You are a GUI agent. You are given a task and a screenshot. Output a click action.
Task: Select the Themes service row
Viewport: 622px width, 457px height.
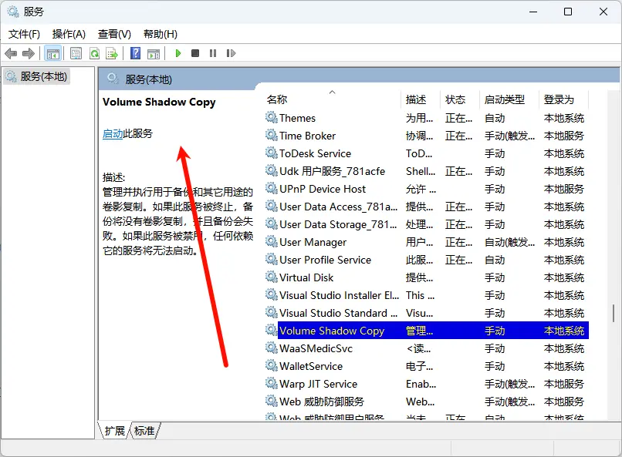tap(427, 118)
